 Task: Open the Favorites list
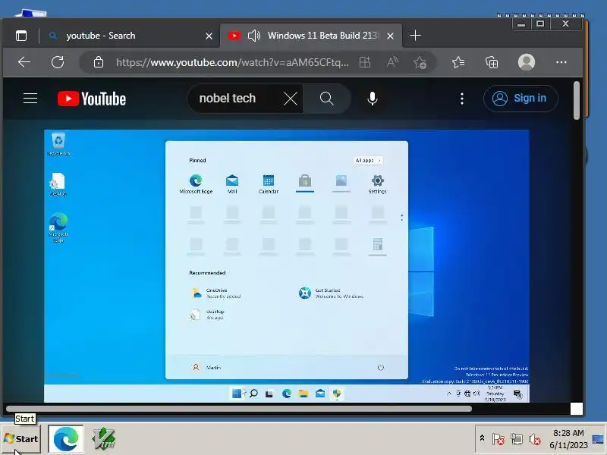(458, 62)
